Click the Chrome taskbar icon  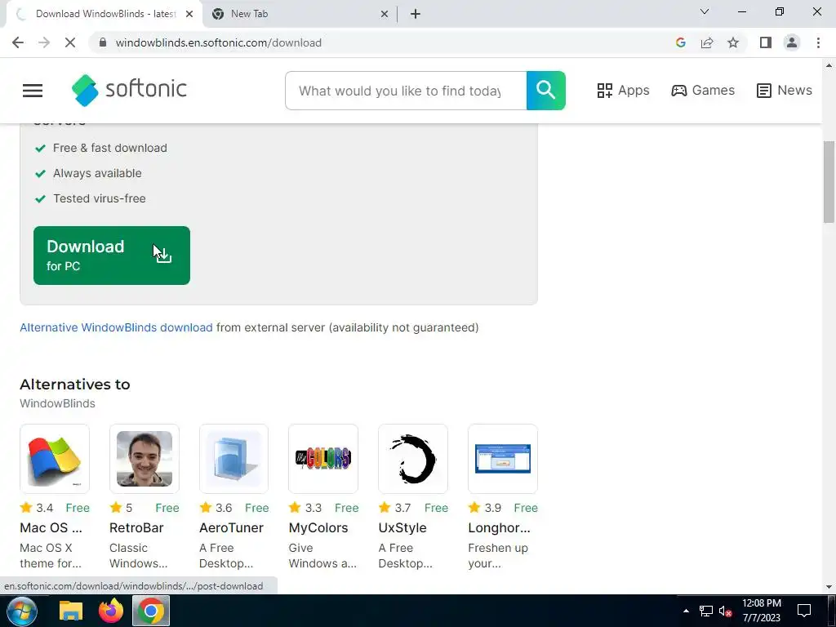coord(151,611)
